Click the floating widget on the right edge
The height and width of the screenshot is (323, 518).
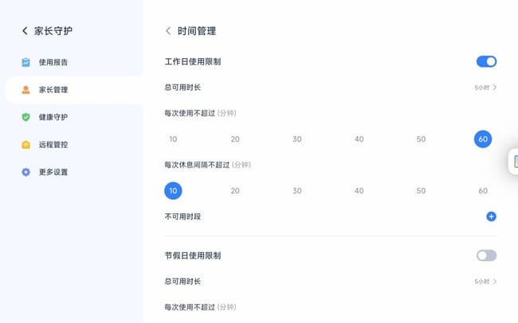[x=514, y=161]
